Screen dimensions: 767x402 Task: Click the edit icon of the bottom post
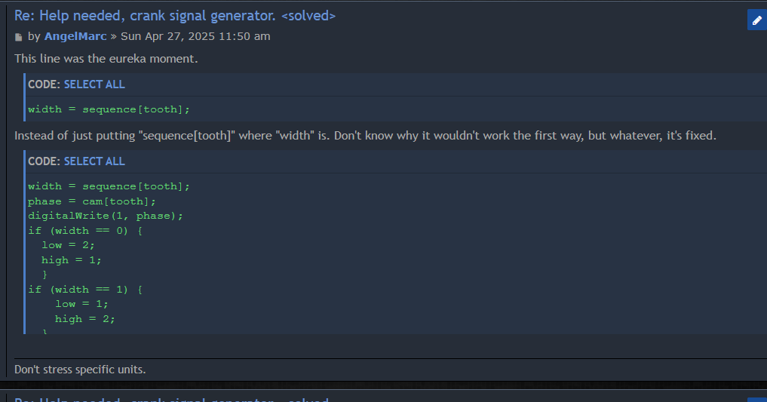click(x=756, y=400)
